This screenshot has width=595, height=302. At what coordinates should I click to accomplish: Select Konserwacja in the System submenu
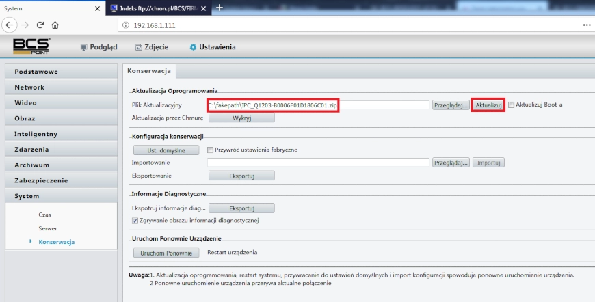pos(56,242)
